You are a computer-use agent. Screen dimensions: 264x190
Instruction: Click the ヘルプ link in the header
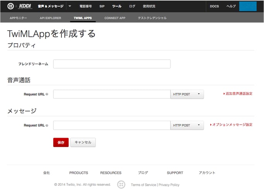click(231, 6)
